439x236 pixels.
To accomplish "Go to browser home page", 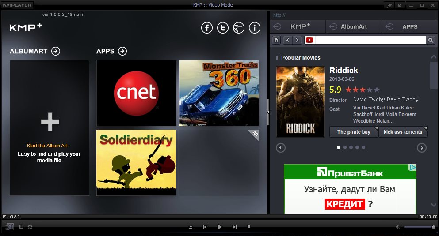I will [276, 40].
